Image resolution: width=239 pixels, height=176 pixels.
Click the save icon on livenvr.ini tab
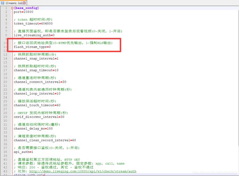(3, 3)
